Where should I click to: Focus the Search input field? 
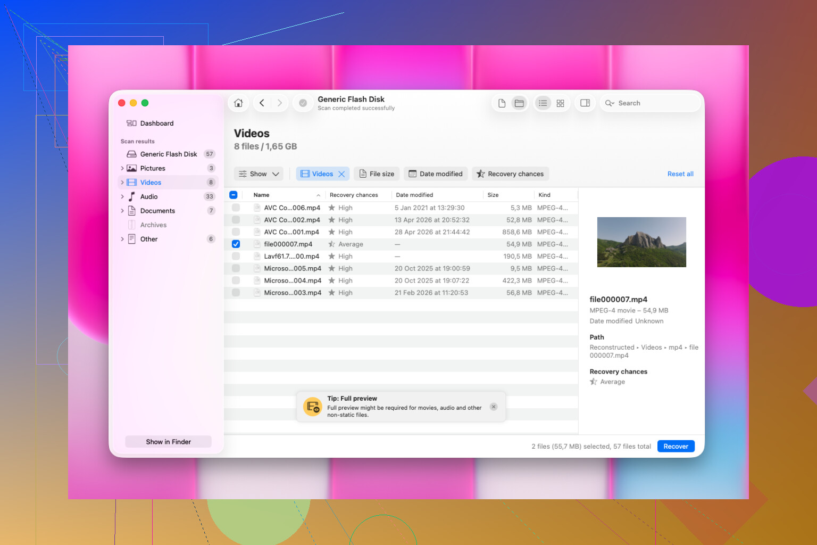[x=650, y=103]
